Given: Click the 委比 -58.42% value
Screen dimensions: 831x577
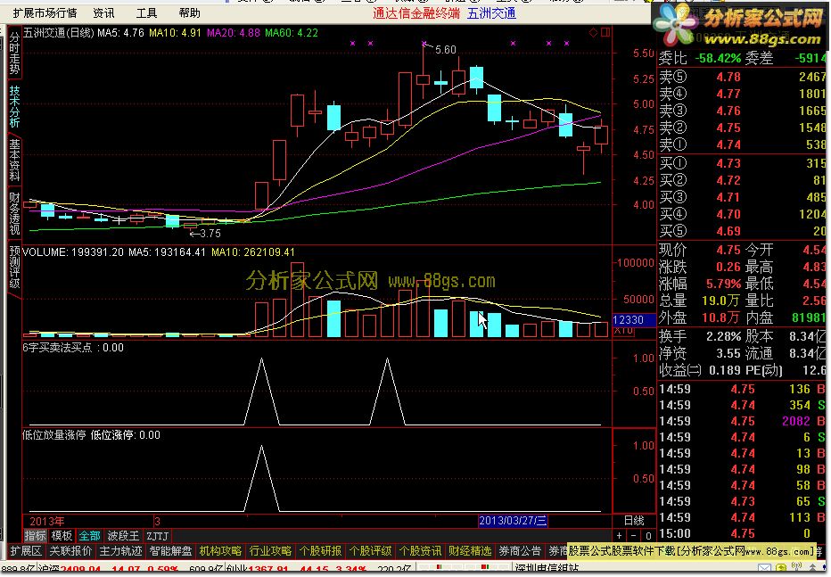Looking at the screenshot, I should coord(718,58).
